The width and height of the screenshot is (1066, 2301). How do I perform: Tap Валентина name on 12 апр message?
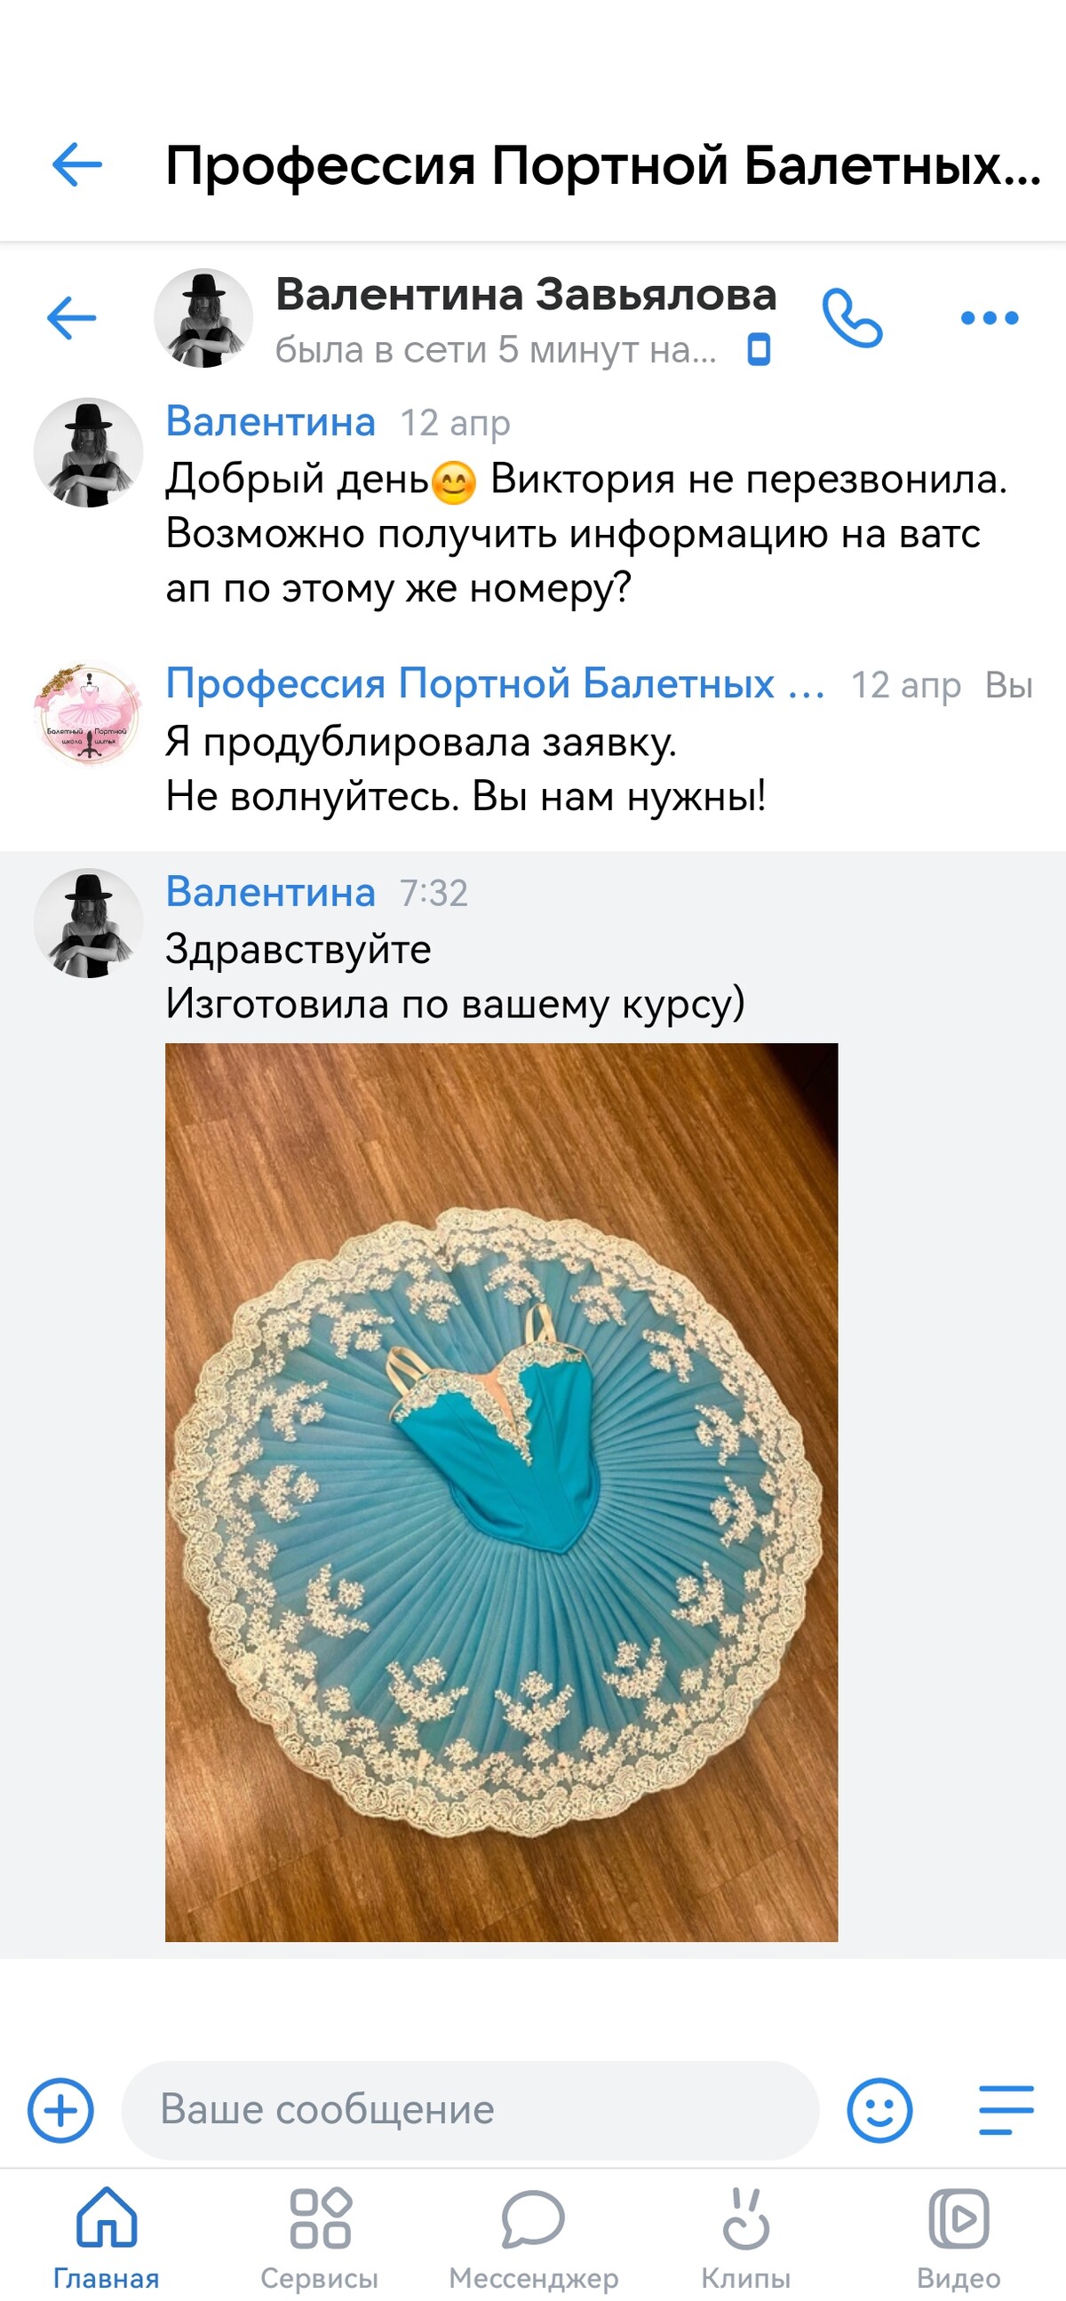coord(271,421)
